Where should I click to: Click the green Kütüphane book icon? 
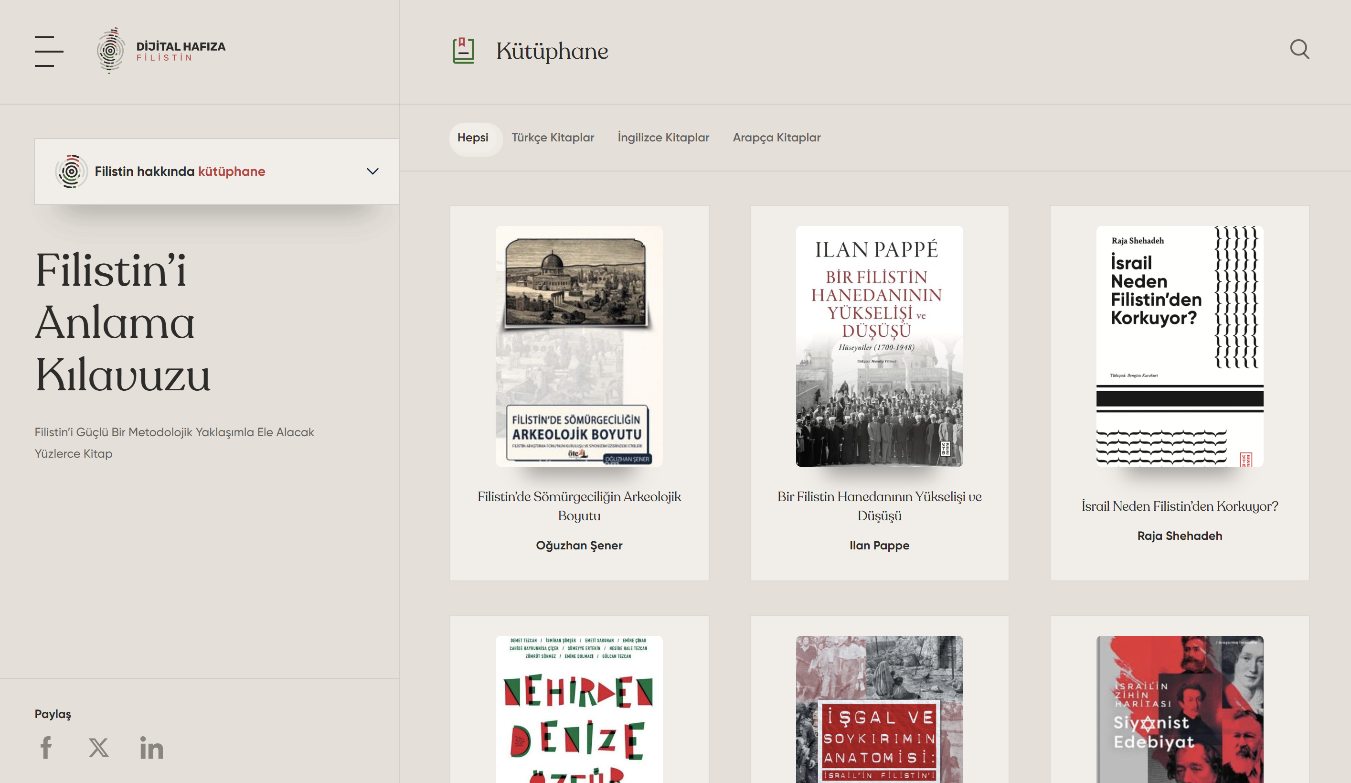pos(463,51)
